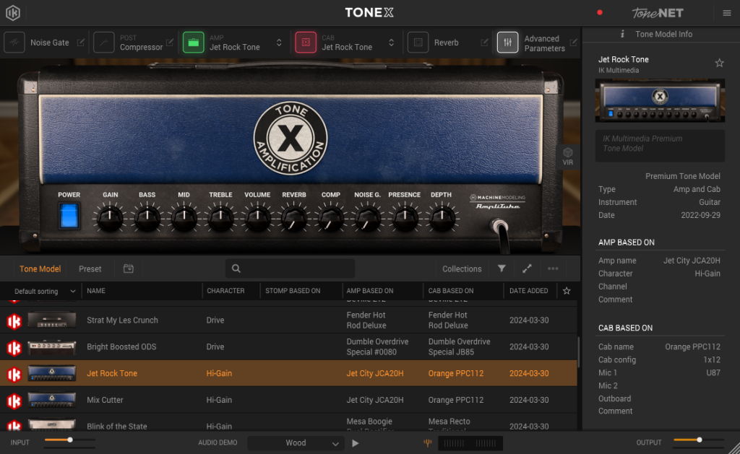
Task: Open the Wood audio demo dropdown
Action: coord(296,442)
